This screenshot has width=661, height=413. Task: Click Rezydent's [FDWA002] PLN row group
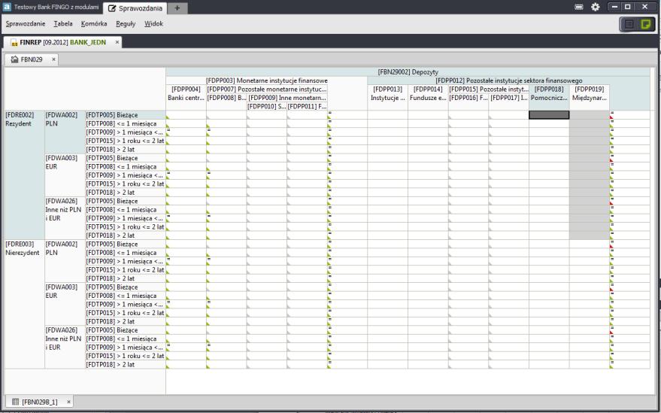(65, 132)
